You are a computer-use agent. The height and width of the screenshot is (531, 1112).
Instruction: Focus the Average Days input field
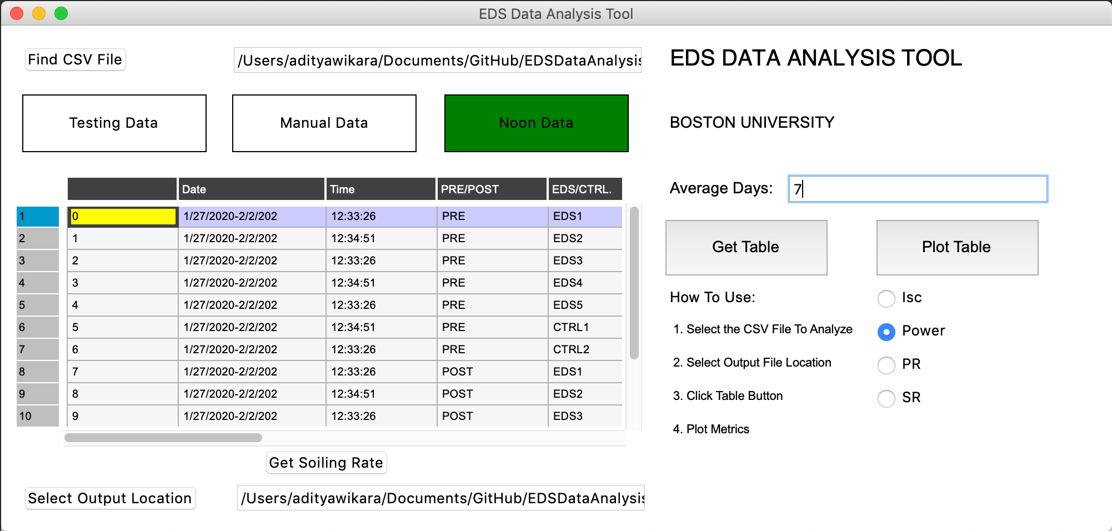(918, 189)
